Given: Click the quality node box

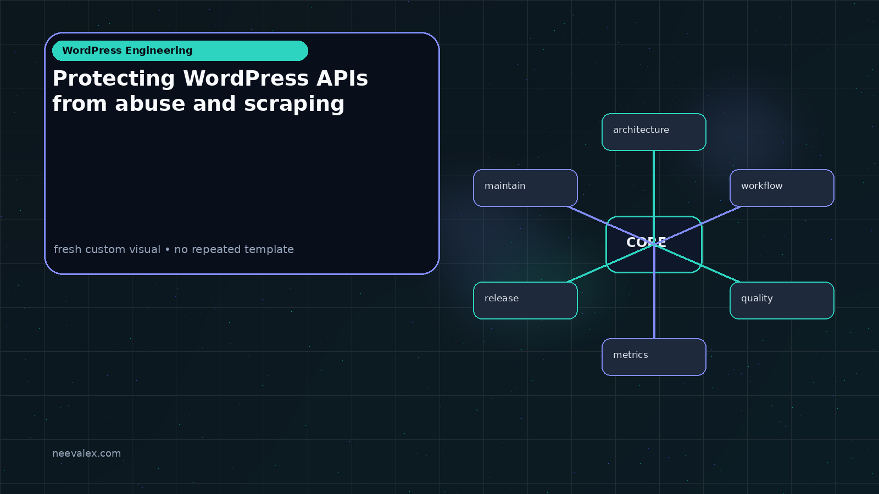Looking at the screenshot, I should tap(782, 300).
